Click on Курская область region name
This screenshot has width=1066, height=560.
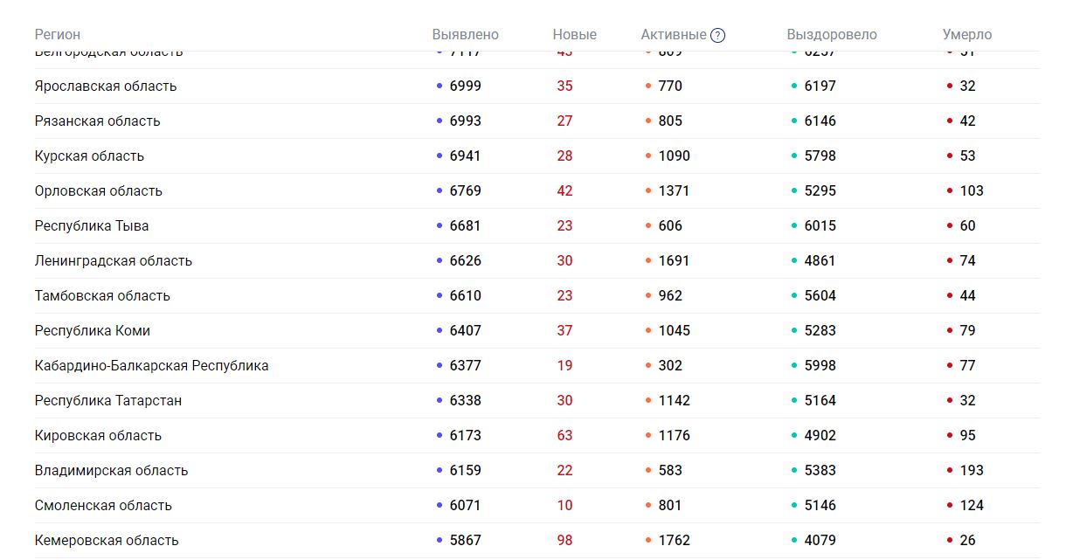(89, 156)
